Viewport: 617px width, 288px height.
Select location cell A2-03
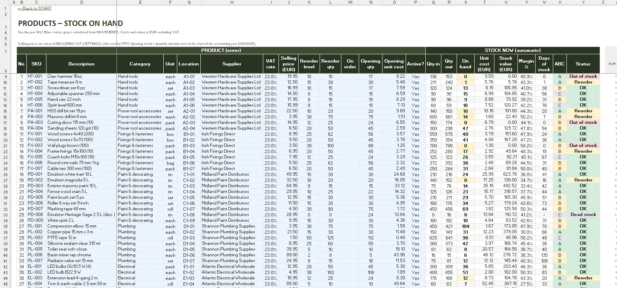coord(189,123)
